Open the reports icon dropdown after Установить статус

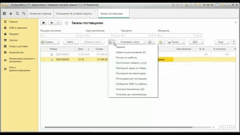tap(151, 42)
